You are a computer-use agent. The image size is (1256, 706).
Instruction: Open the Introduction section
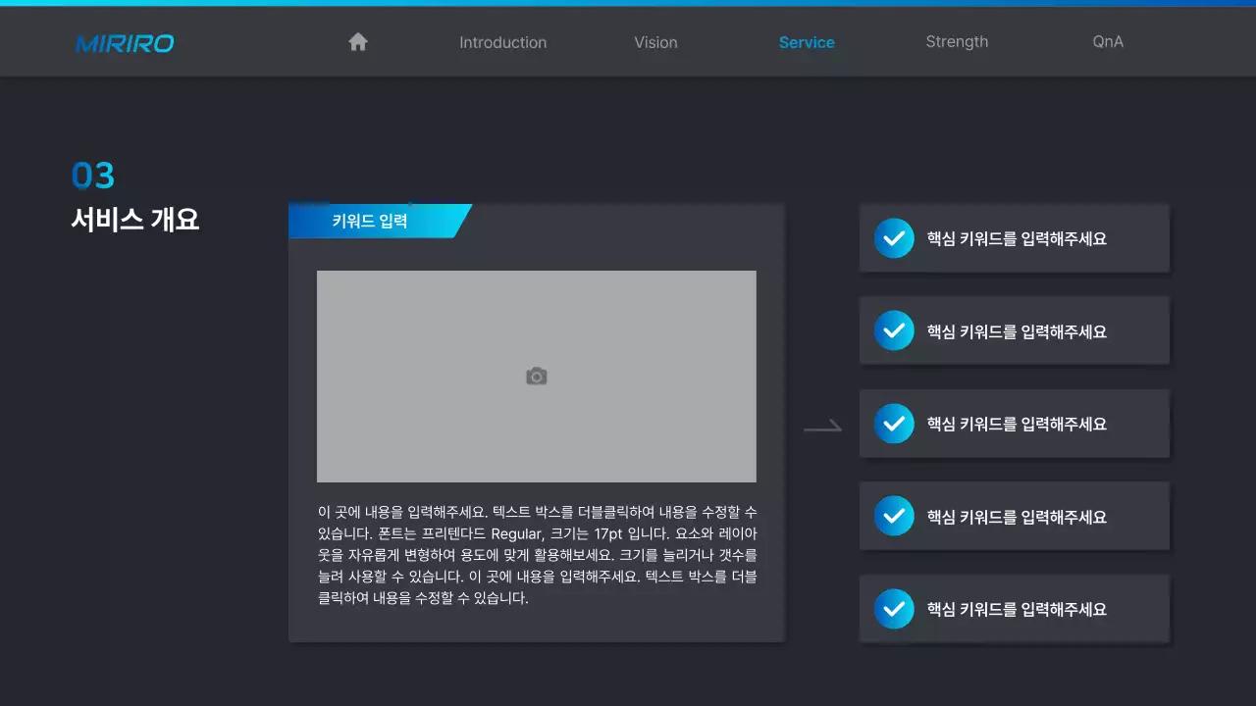point(502,42)
